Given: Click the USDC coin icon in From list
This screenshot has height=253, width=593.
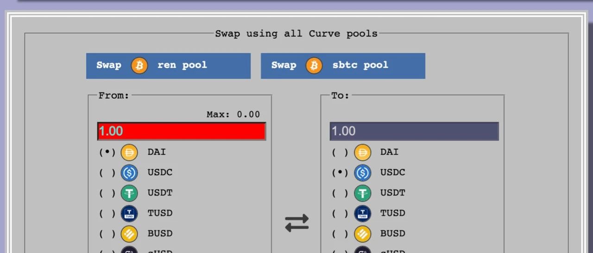Looking at the screenshot, I should pos(129,173).
